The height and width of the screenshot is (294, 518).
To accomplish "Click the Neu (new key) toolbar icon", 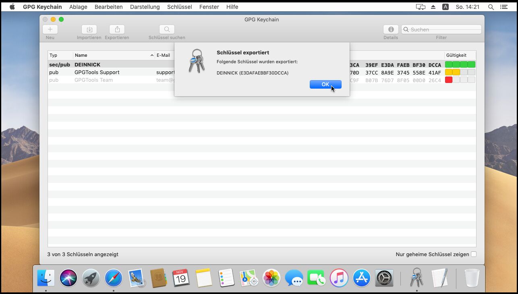I will tap(50, 29).
